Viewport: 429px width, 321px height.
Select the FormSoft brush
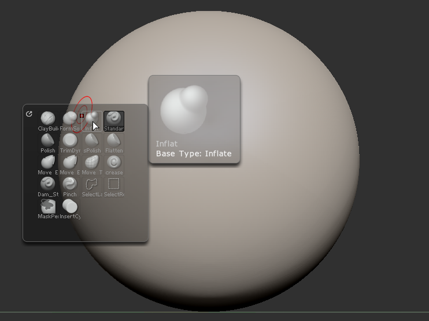tap(70, 121)
